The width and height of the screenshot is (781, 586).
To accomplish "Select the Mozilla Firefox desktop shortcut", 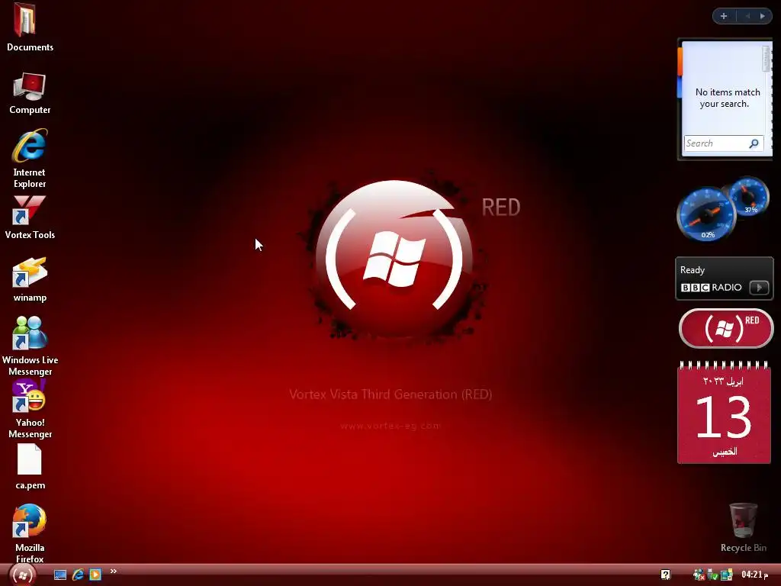I will 30,533.
